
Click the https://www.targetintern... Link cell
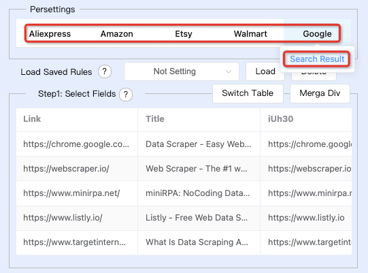(x=77, y=242)
